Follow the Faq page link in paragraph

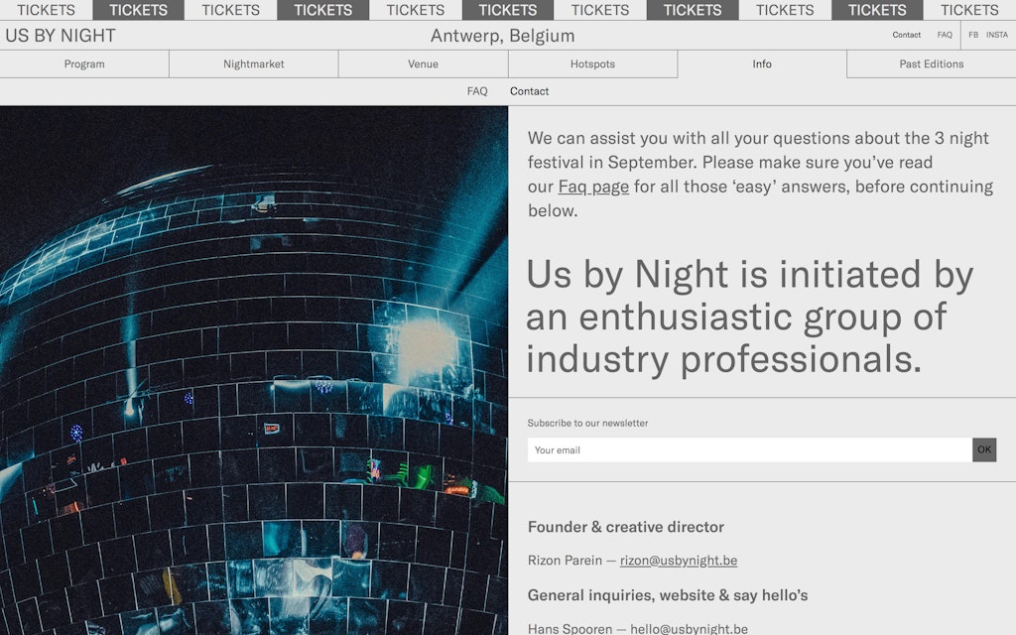click(x=593, y=187)
